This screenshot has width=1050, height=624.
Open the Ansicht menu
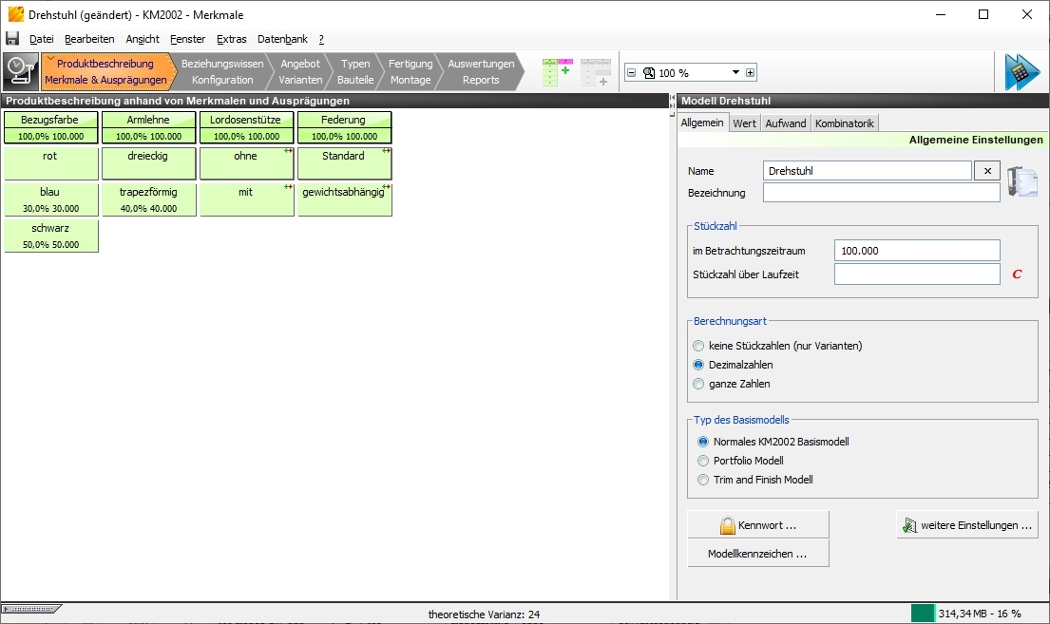(x=143, y=39)
